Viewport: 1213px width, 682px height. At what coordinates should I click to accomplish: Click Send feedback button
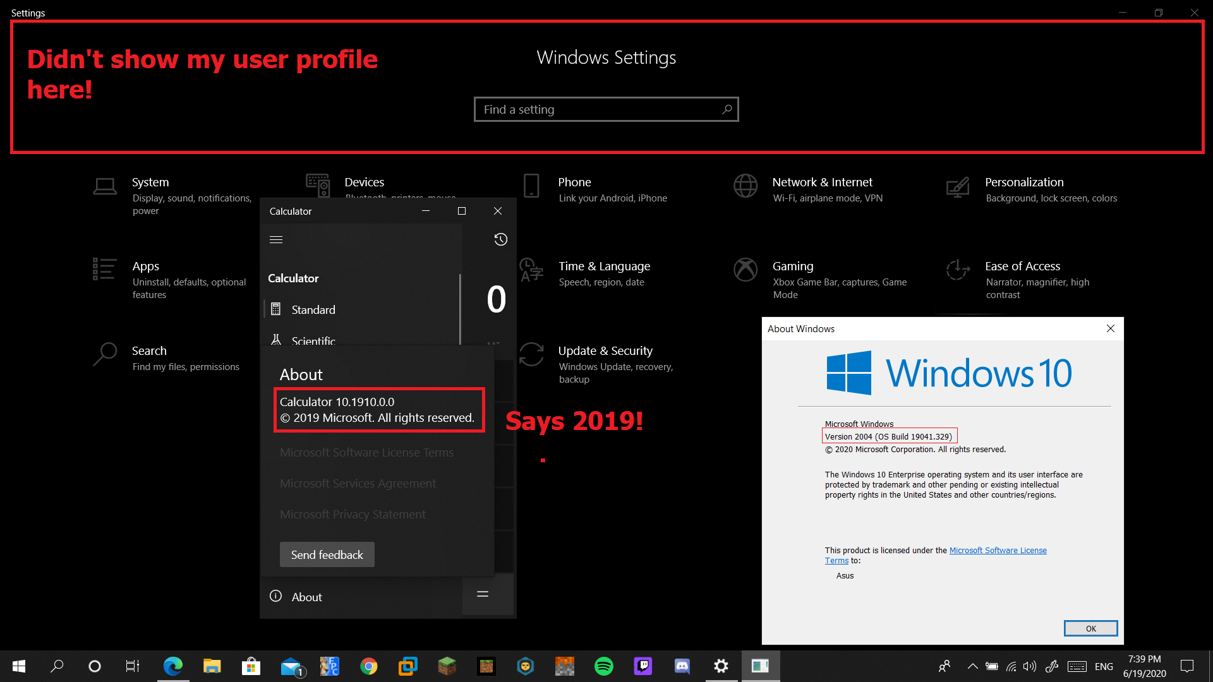[x=327, y=554]
